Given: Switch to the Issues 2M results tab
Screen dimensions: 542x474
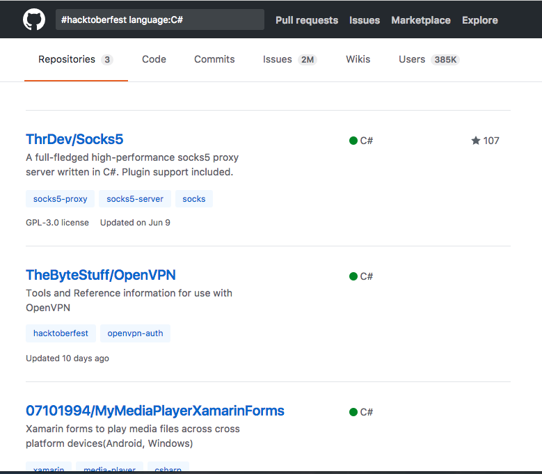Looking at the screenshot, I should (x=289, y=59).
